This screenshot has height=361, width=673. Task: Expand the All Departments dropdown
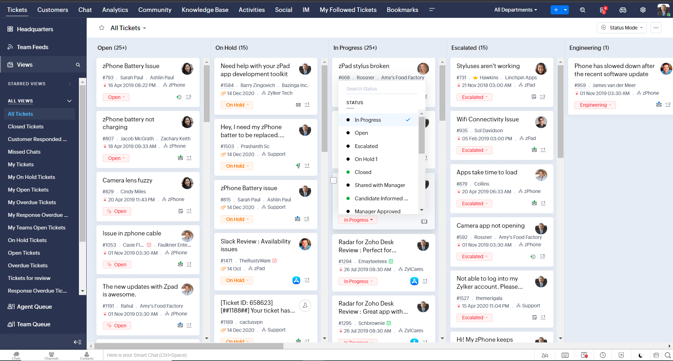515,10
